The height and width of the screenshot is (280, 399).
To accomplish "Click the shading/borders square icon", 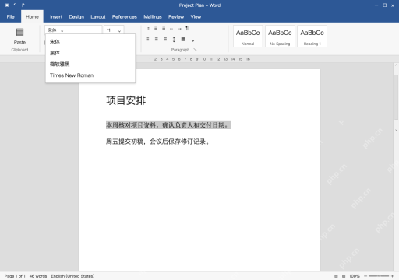I will tap(183, 39).
